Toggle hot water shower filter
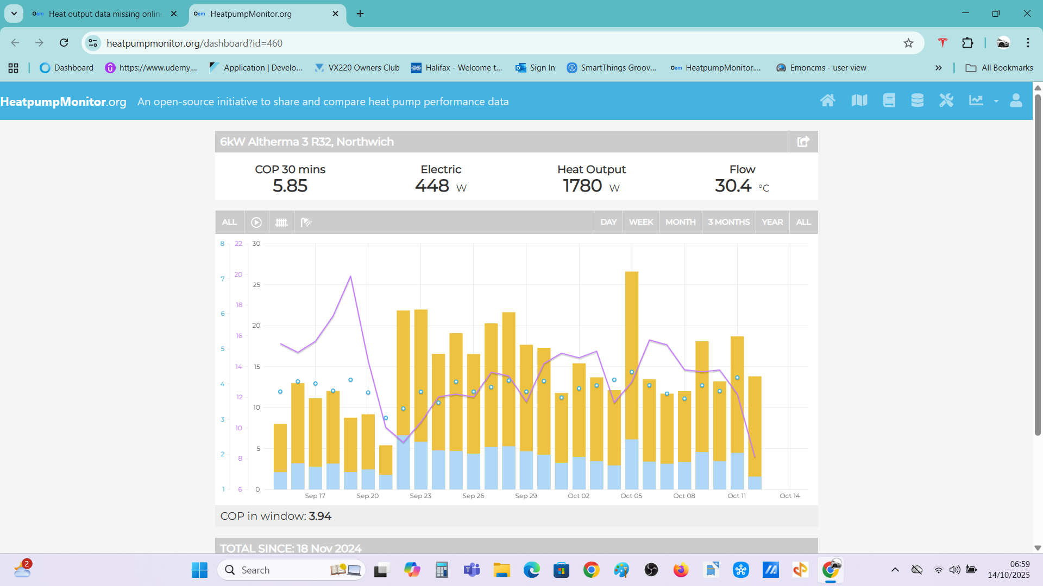The width and height of the screenshot is (1043, 586). click(x=306, y=222)
